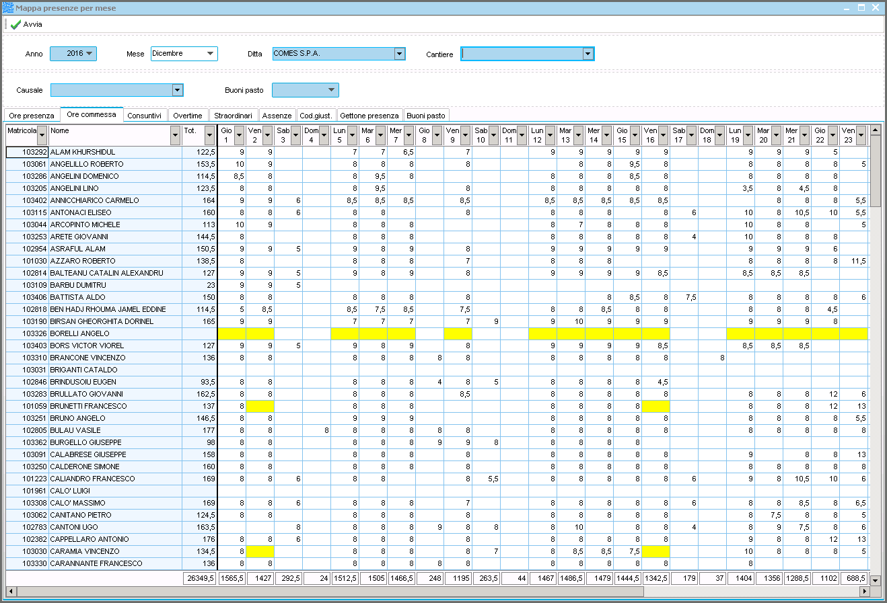Screen dimensions: 887x603
Task: Click total 165 for BIRSAN GHEORGHITA DORINEL
Action: point(199,321)
